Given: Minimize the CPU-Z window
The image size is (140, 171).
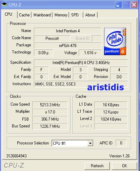Looking at the screenshot, I should tap(118, 5).
